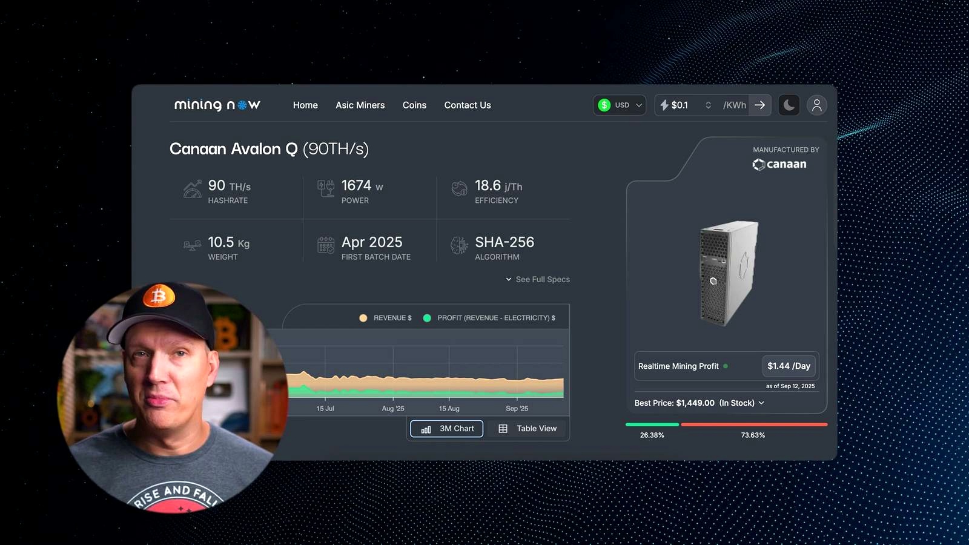This screenshot has width=969, height=545.
Task: Click the red 73.63% progress bar segment
Action: pos(754,424)
